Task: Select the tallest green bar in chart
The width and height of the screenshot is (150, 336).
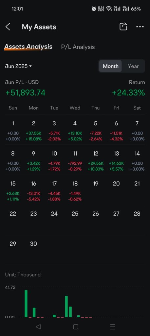Action: pyautogui.click(x=26, y=304)
